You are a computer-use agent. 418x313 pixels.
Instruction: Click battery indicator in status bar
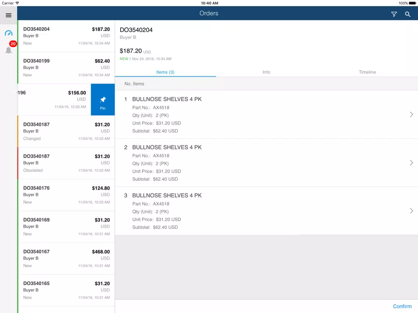coord(412,3)
